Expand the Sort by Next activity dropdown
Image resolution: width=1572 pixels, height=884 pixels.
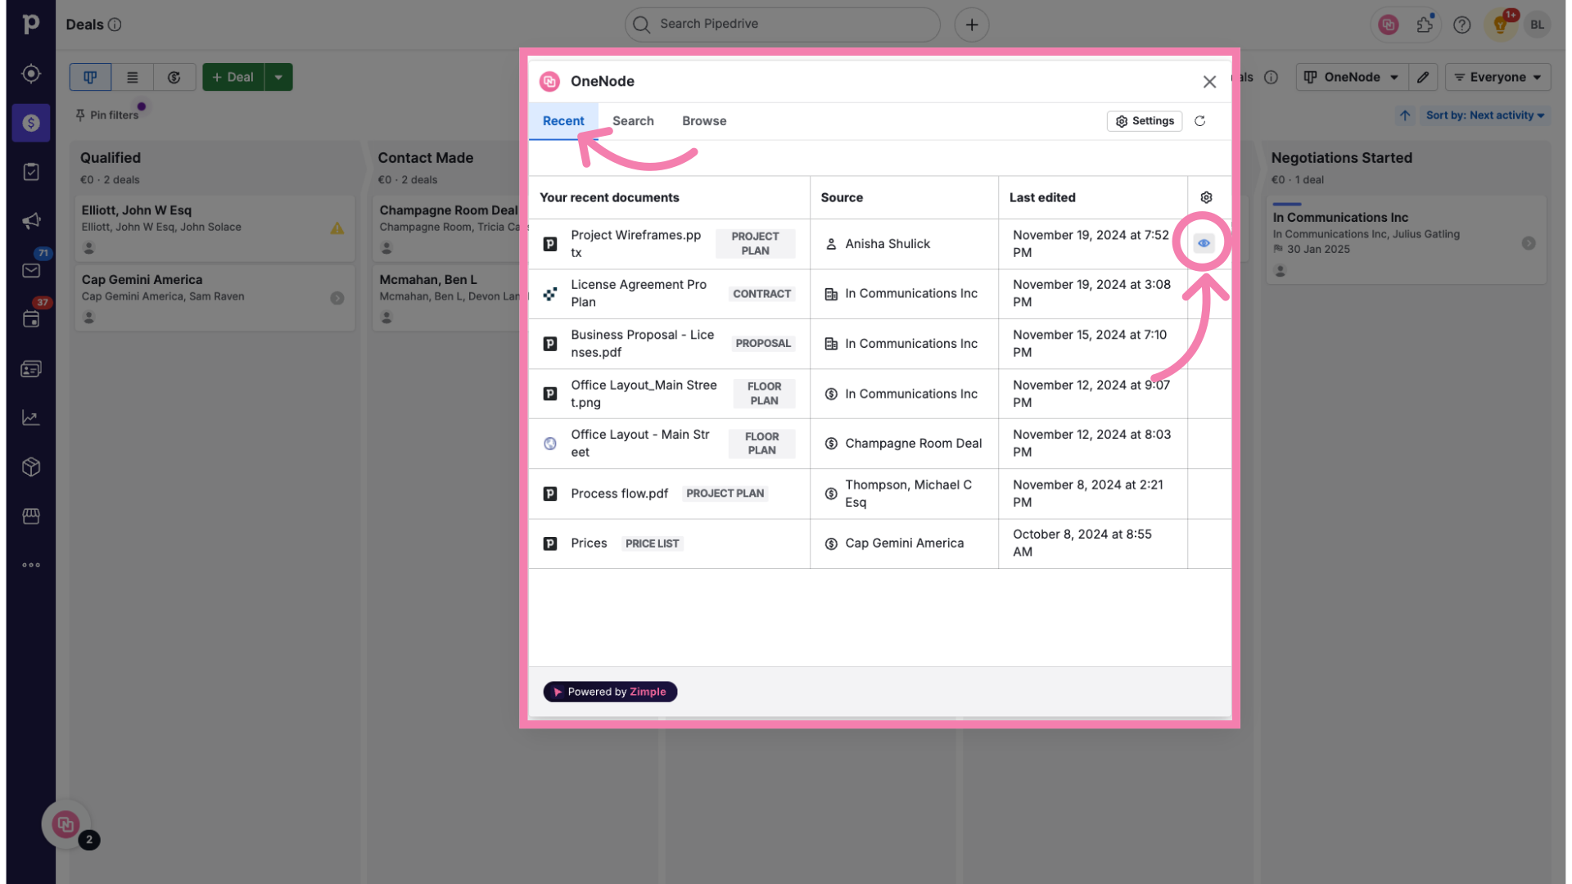tap(1484, 115)
